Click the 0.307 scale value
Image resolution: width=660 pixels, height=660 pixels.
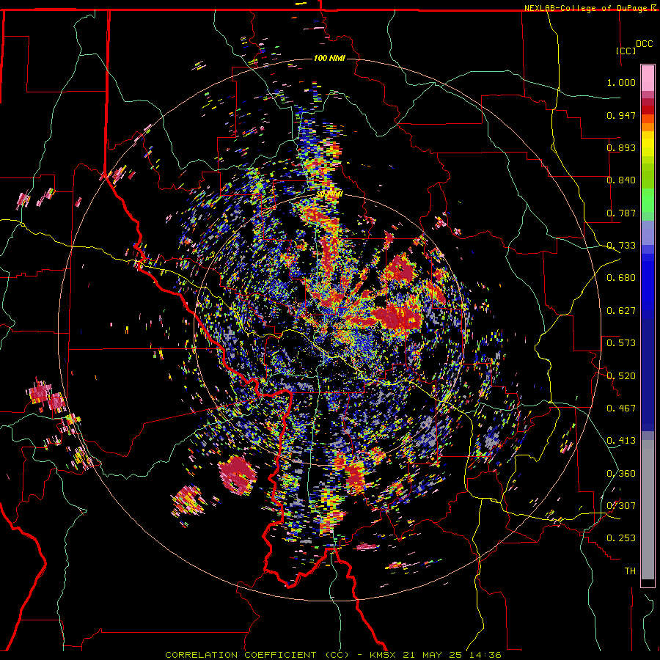click(621, 506)
